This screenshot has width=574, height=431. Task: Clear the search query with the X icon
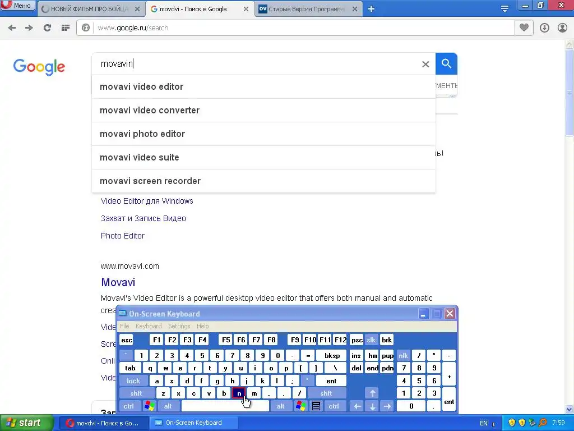pyautogui.click(x=425, y=64)
